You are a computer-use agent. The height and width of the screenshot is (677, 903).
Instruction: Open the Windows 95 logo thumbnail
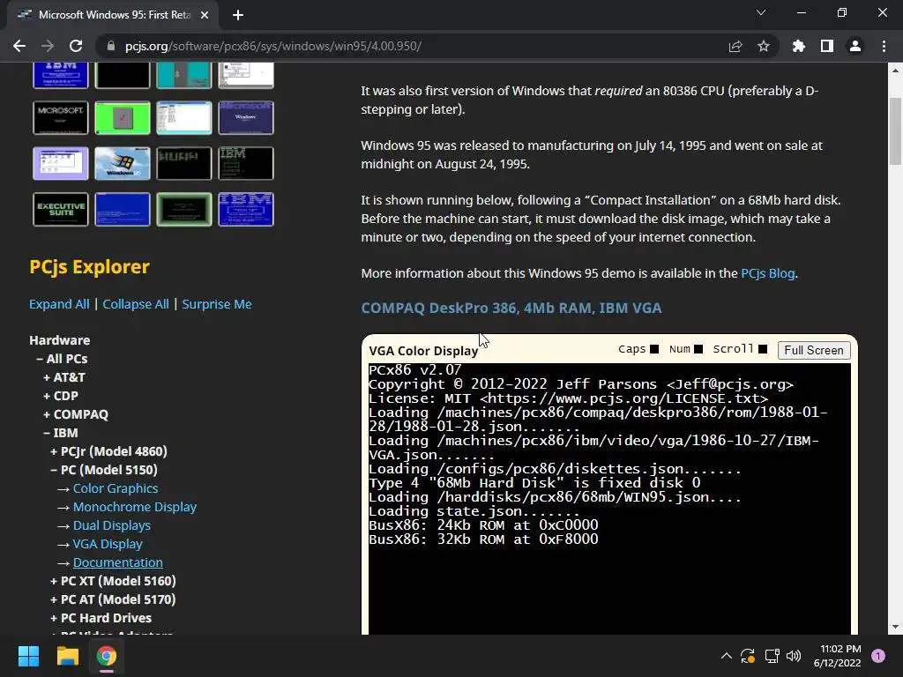[x=122, y=163]
